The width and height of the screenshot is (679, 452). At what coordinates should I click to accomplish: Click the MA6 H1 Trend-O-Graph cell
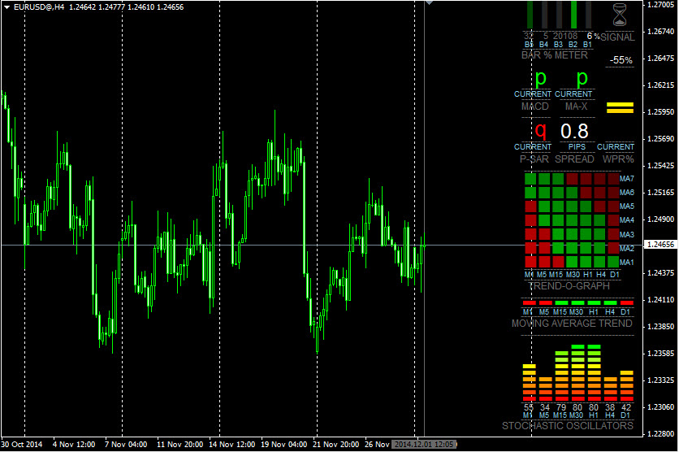586,193
